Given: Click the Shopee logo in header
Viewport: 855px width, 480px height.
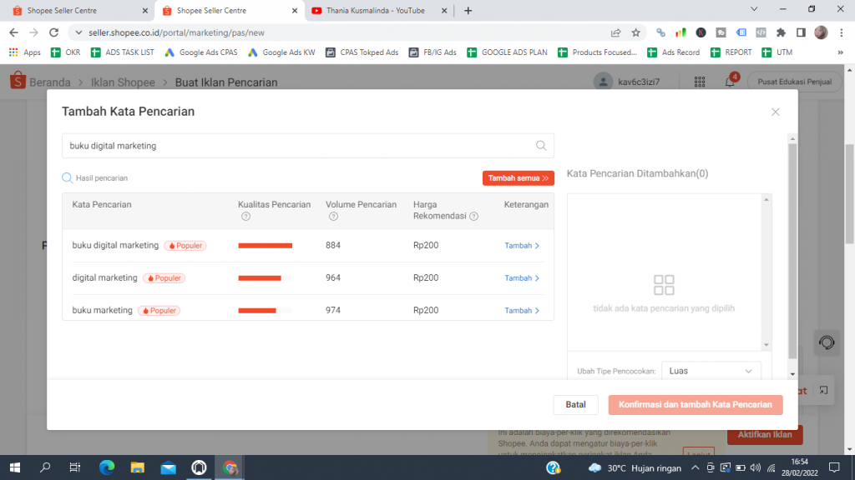Looking at the screenshot, I should 18,82.
